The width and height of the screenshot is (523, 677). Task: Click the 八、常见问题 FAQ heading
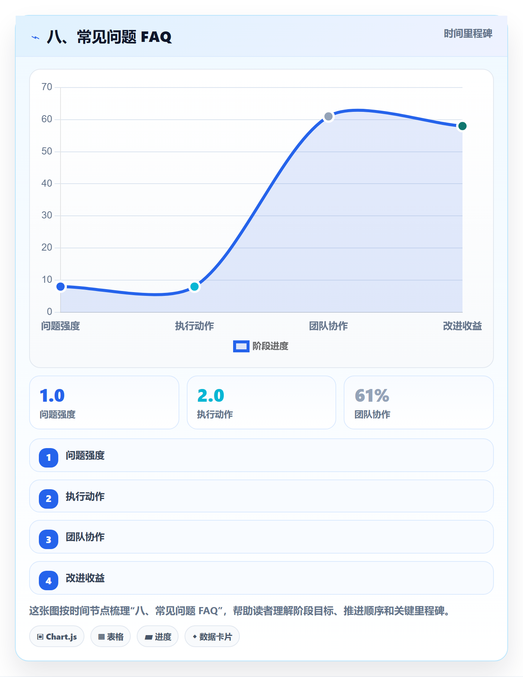click(x=109, y=37)
